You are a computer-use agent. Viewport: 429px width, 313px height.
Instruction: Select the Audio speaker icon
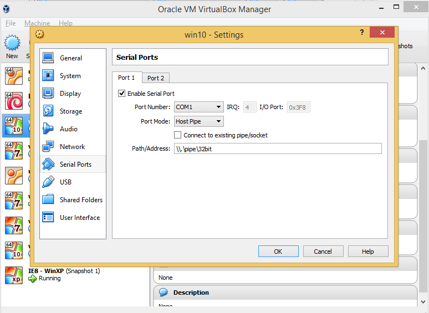coord(48,129)
